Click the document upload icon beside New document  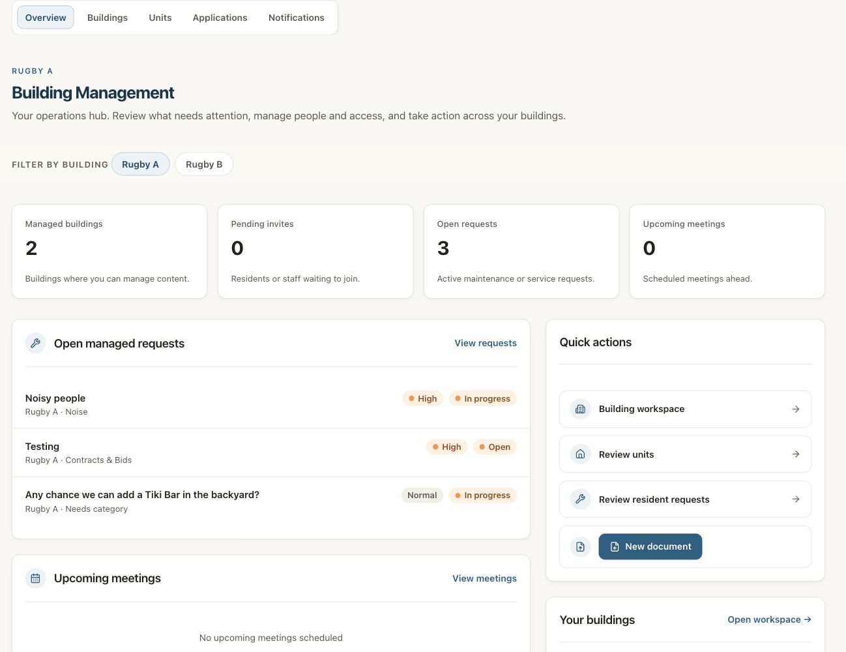[580, 546]
